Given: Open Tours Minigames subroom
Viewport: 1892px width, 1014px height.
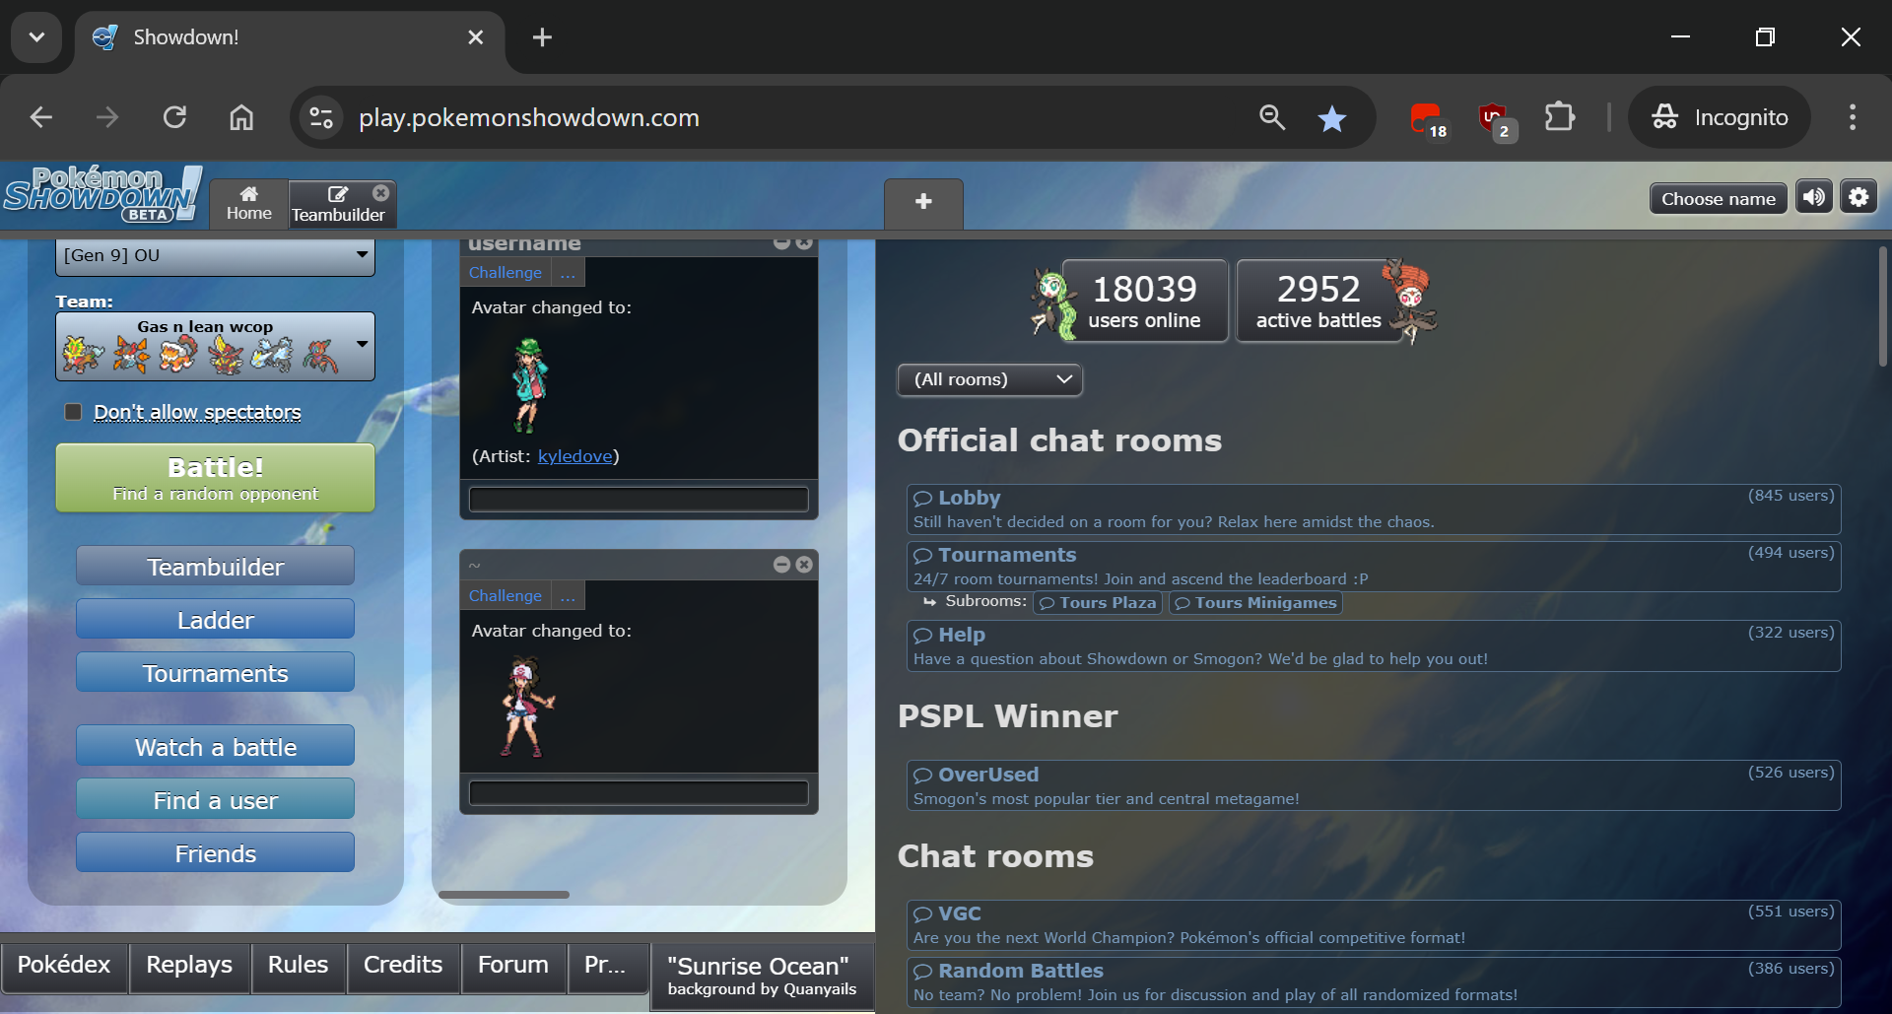Looking at the screenshot, I should (x=1255, y=603).
